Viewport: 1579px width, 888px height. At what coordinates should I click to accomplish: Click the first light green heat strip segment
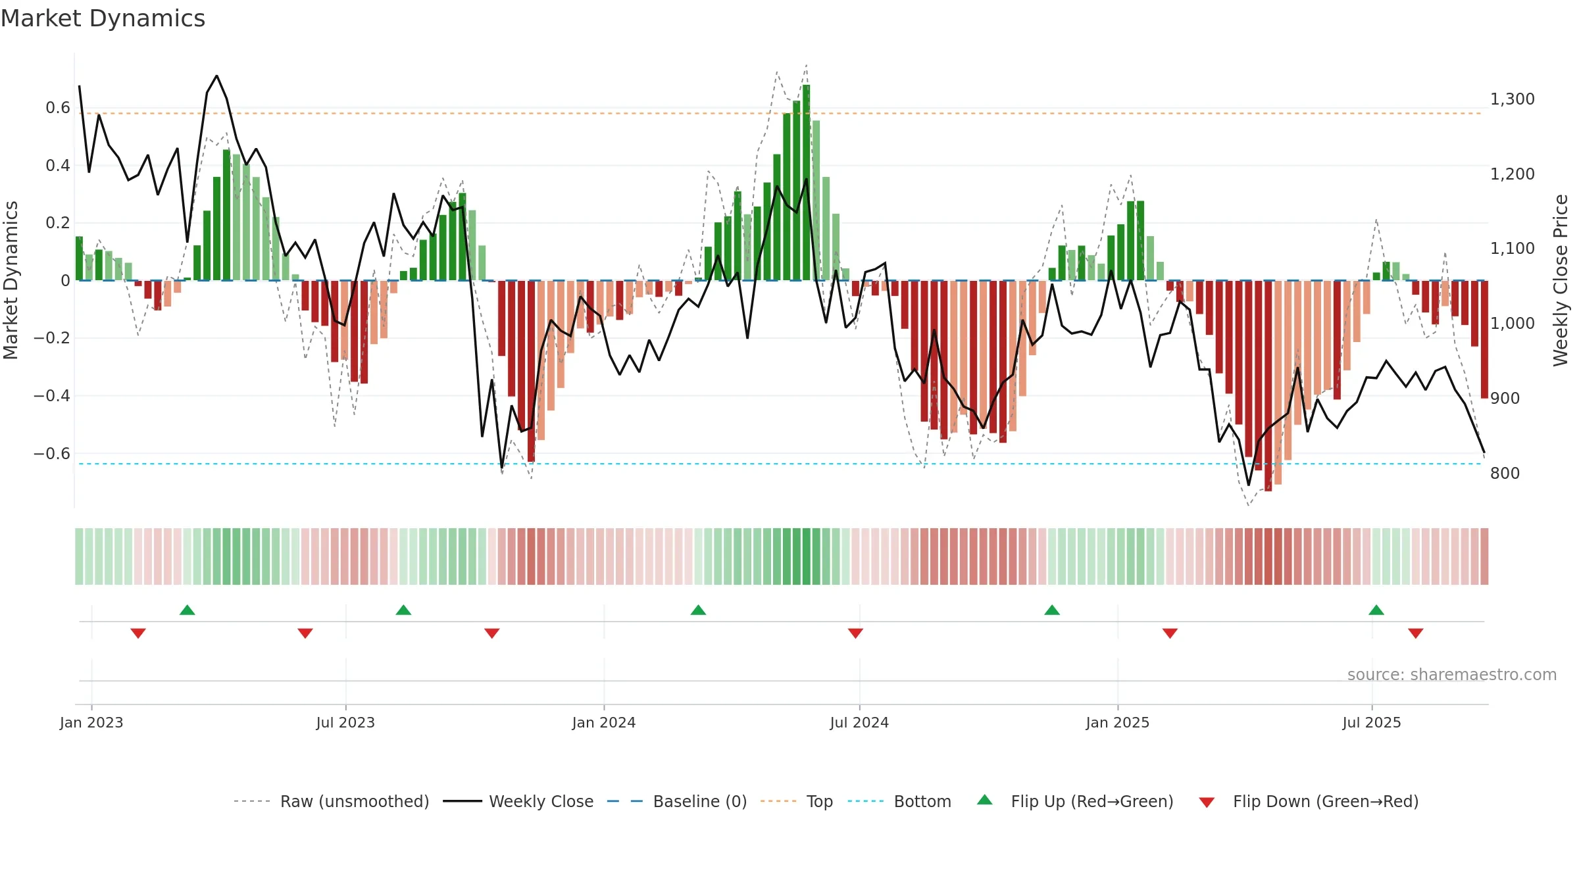79,556
